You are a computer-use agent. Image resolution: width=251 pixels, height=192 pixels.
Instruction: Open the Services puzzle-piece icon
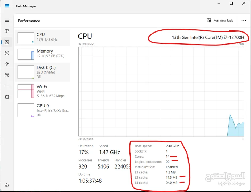point(7,97)
